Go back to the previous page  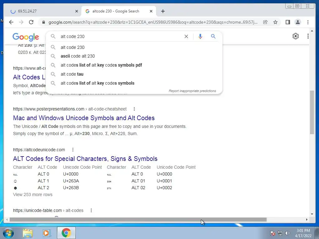11,22
